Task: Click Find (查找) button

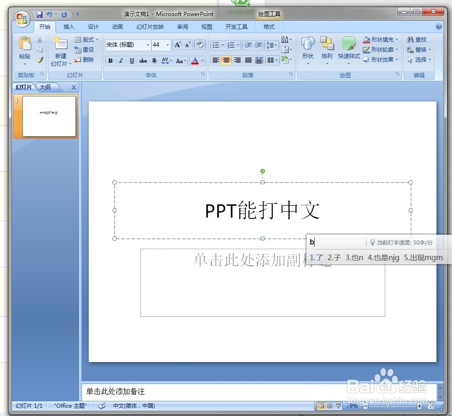Action: point(417,39)
